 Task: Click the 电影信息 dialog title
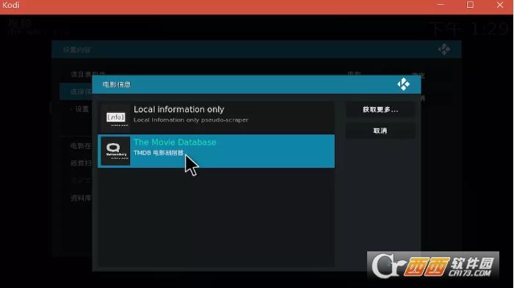116,84
